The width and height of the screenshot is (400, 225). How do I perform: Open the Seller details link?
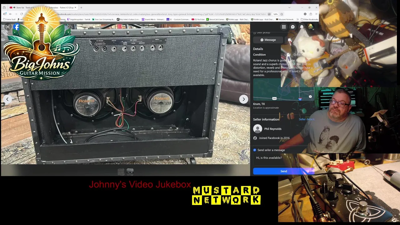coord(306,119)
